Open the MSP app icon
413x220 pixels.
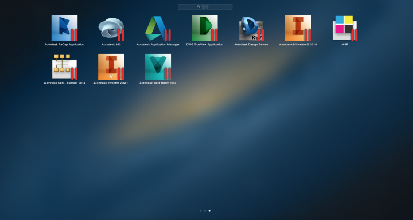pyautogui.click(x=345, y=28)
